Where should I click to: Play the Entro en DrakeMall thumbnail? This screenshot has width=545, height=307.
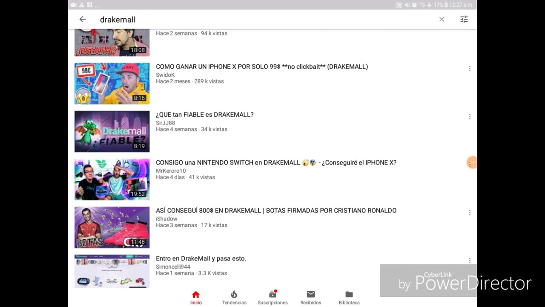[x=112, y=271]
